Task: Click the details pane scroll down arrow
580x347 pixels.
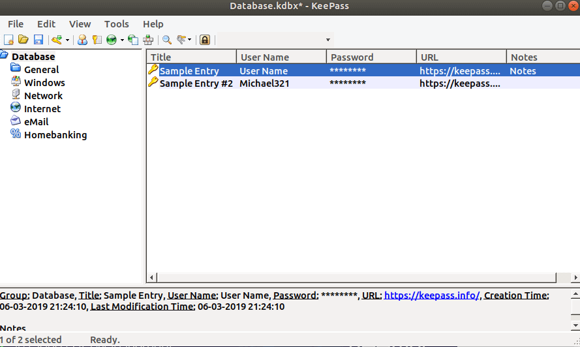Action: 575,325
